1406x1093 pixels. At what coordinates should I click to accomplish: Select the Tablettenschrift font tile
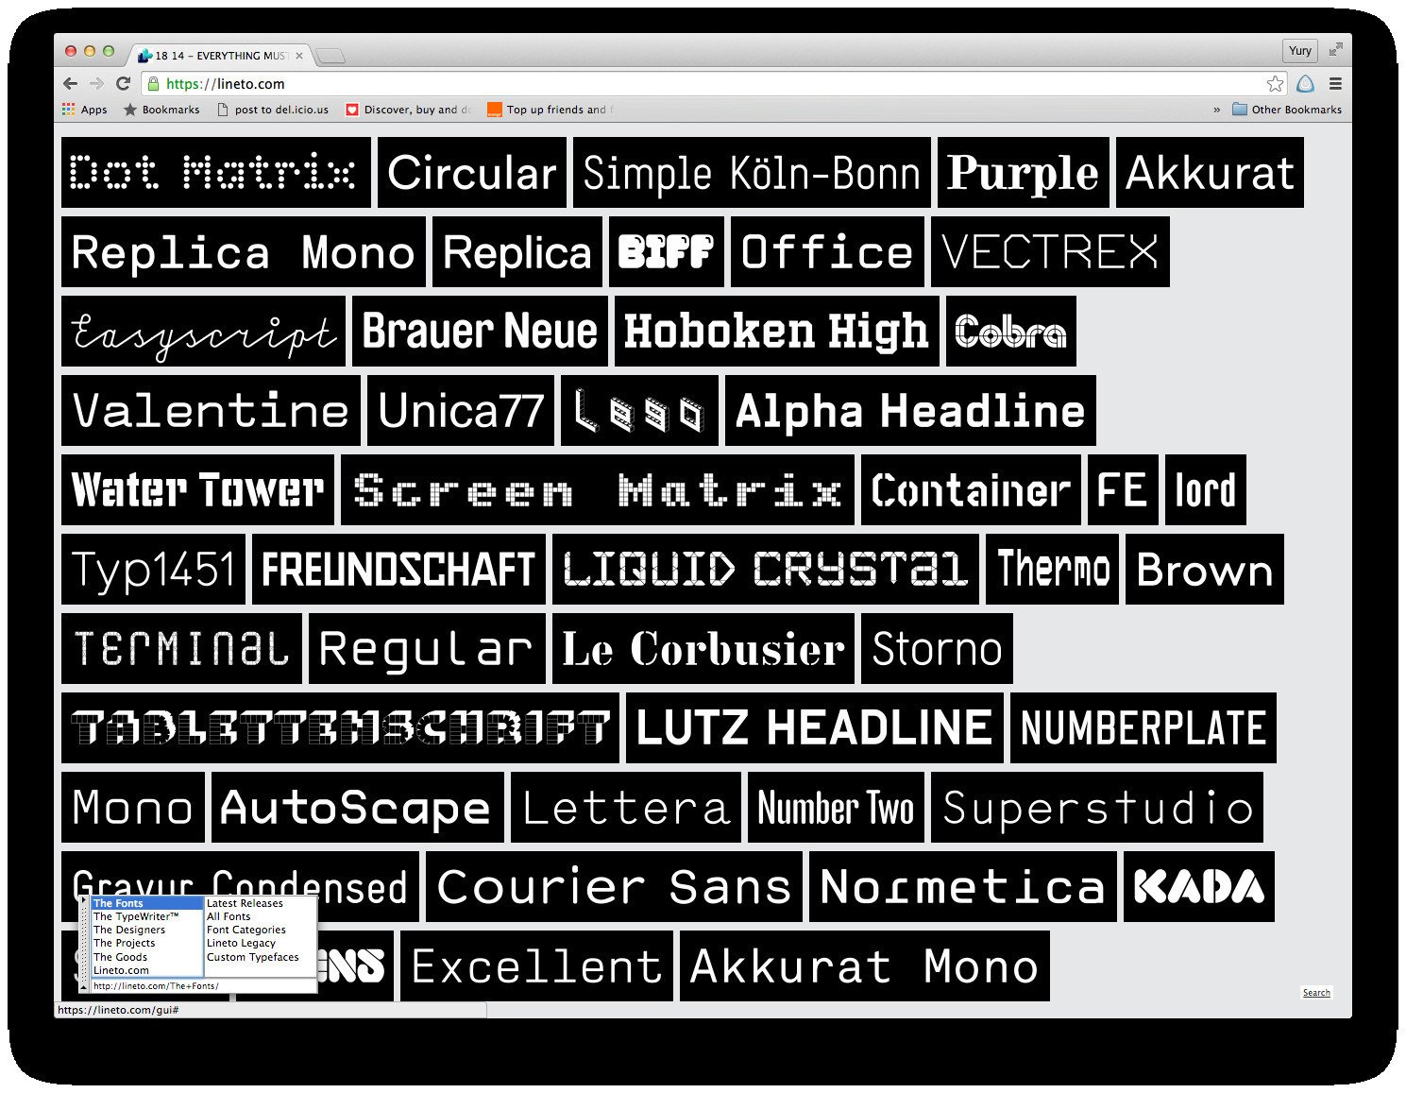(x=340, y=727)
